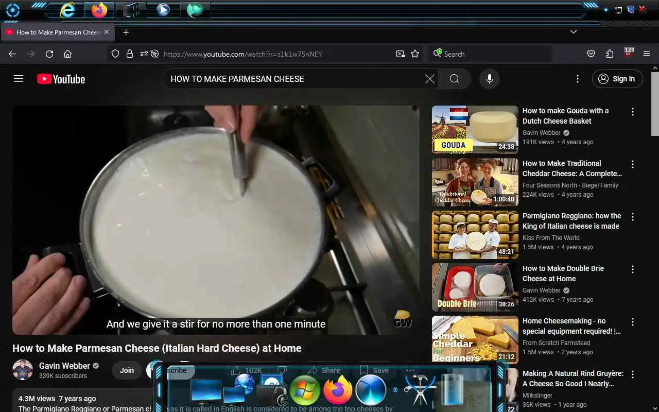Viewport: 659px width, 412px height.
Task: Open 'Making A Natural Rind Gruyère' title
Action: click(573, 379)
